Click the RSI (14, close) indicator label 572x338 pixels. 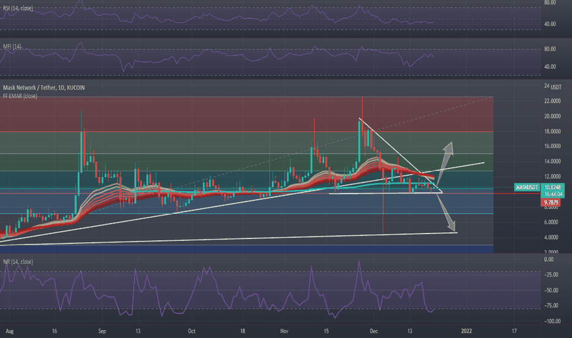point(18,8)
